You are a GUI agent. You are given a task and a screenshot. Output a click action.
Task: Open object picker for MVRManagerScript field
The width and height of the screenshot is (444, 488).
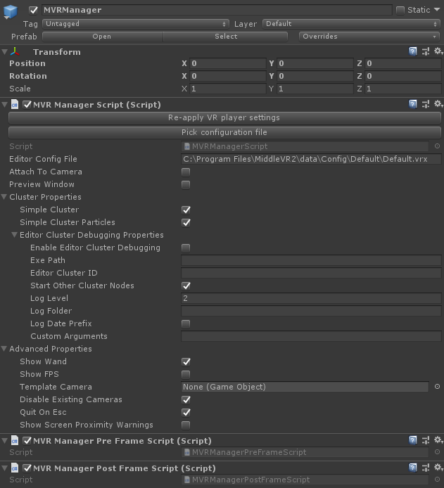[437, 146]
